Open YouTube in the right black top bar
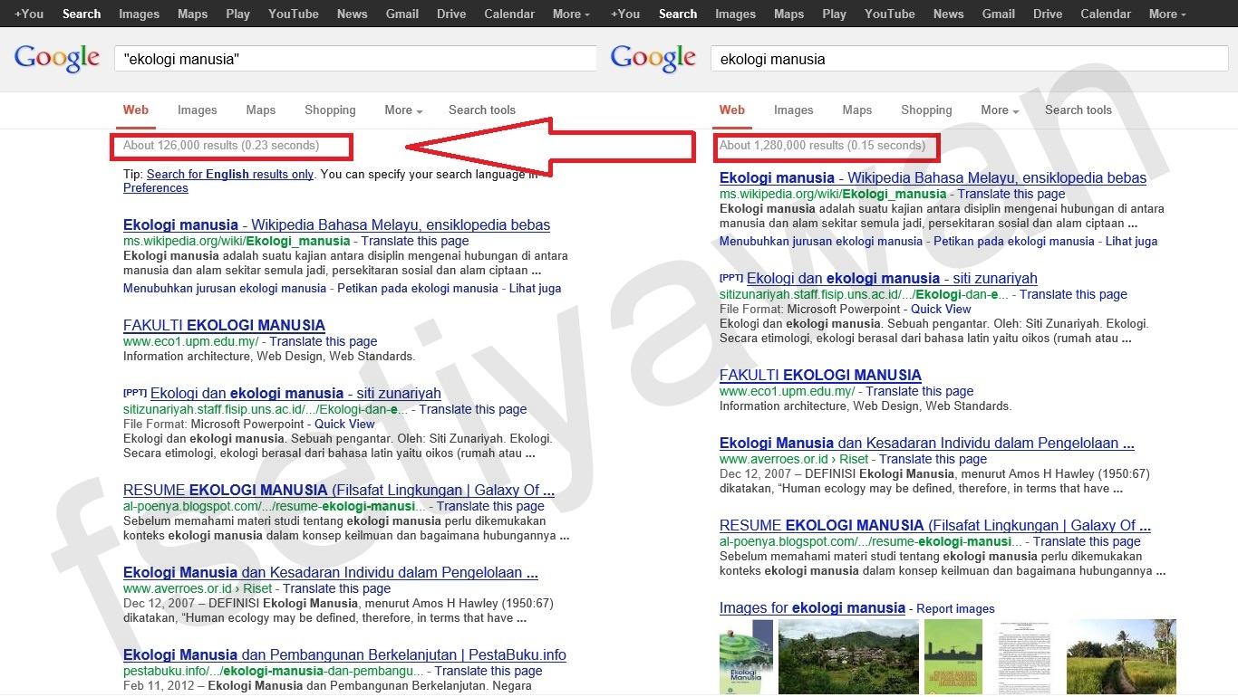 click(x=890, y=14)
